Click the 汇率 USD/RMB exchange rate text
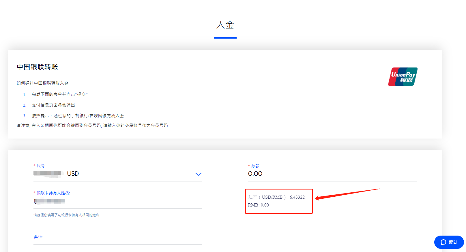The height and width of the screenshot is (252, 466). pyautogui.click(x=276, y=197)
